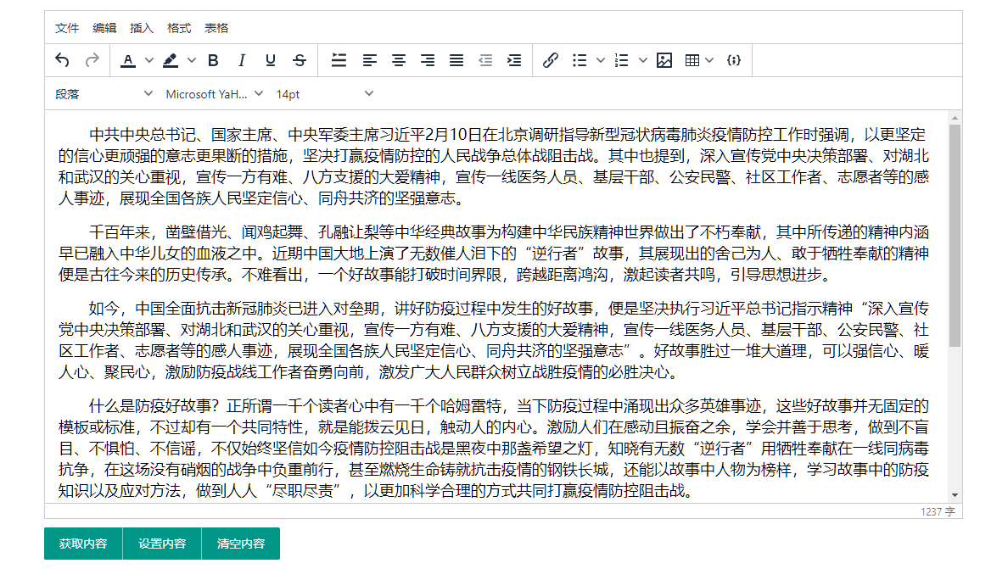Click the 获取内容 button
Viewport: 1008px width, 580px height.
[83, 544]
